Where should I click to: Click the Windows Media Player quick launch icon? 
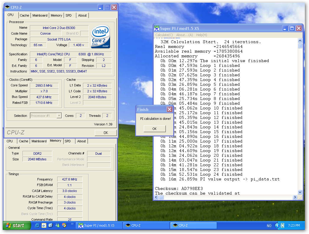(x=64, y=225)
